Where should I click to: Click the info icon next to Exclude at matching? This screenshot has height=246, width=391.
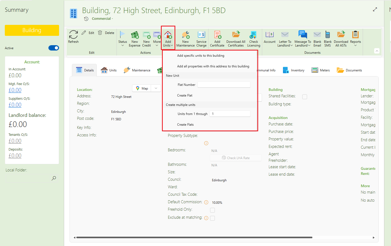(206, 218)
